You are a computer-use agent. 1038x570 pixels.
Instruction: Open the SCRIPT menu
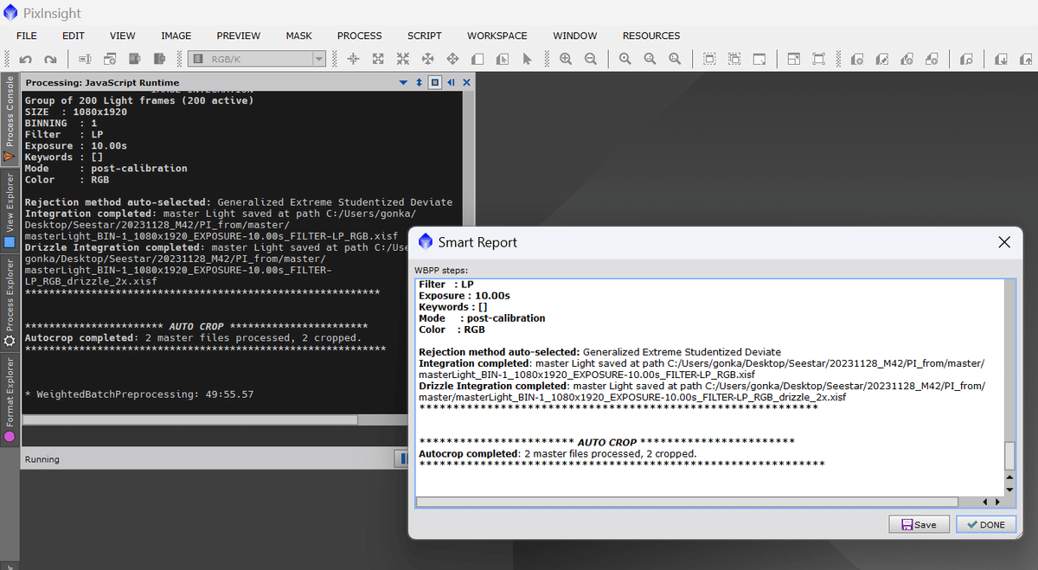[425, 35]
